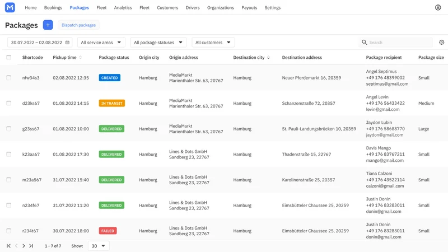
Task: Check the row g23ss67 checkbox
Action: [9, 129]
